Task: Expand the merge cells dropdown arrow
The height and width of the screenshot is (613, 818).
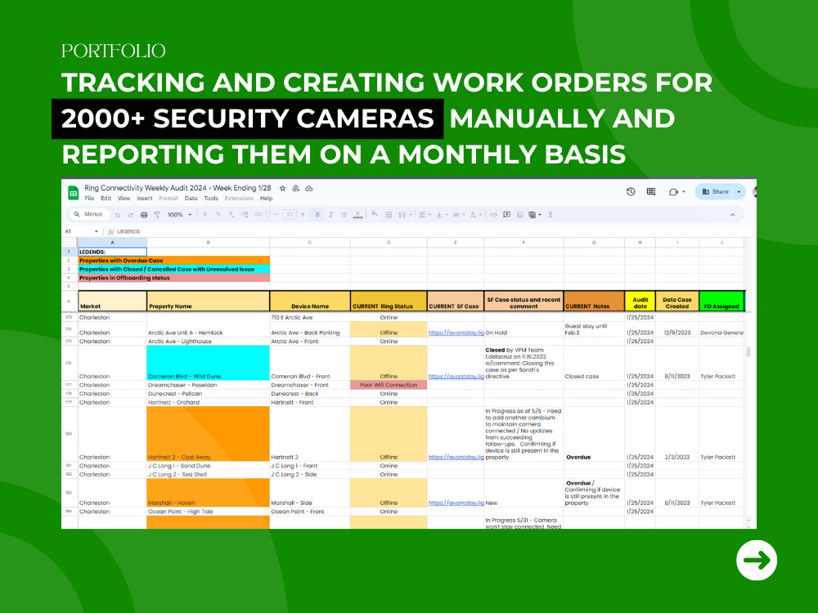Action: point(411,215)
